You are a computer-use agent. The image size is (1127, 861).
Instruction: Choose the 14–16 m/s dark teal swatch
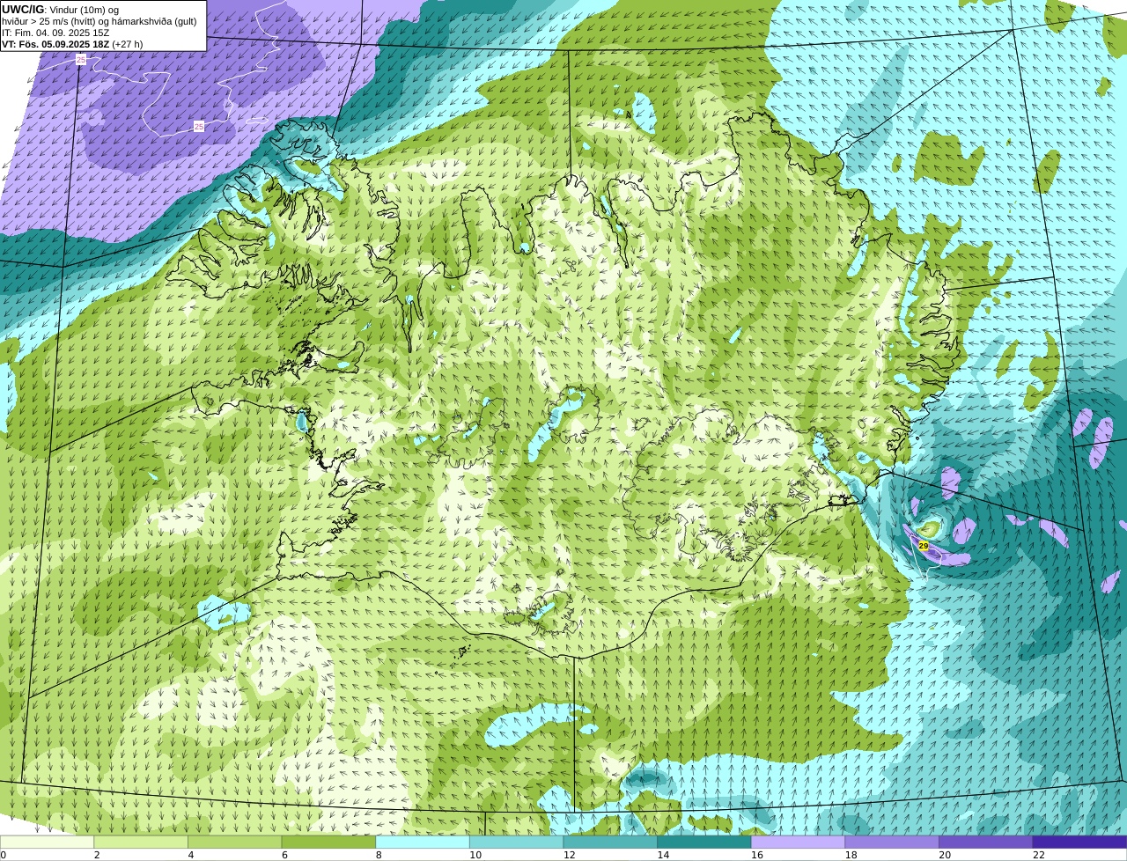(x=704, y=842)
